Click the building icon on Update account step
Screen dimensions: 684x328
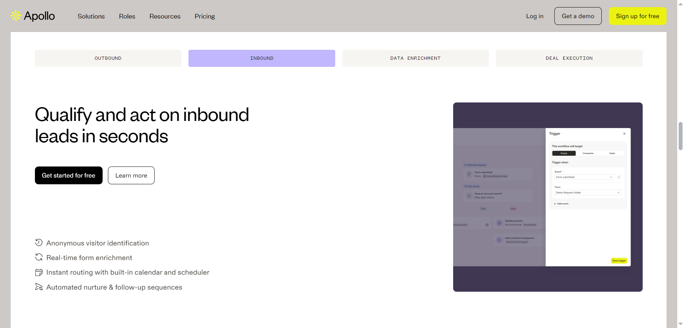[499, 223]
